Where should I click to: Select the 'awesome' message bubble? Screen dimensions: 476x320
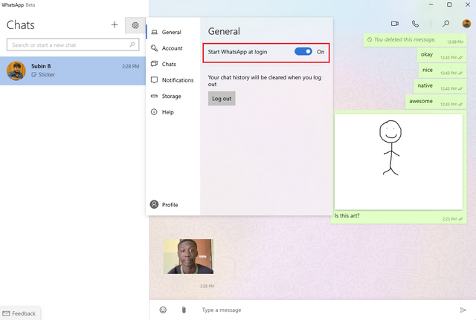coord(436,102)
